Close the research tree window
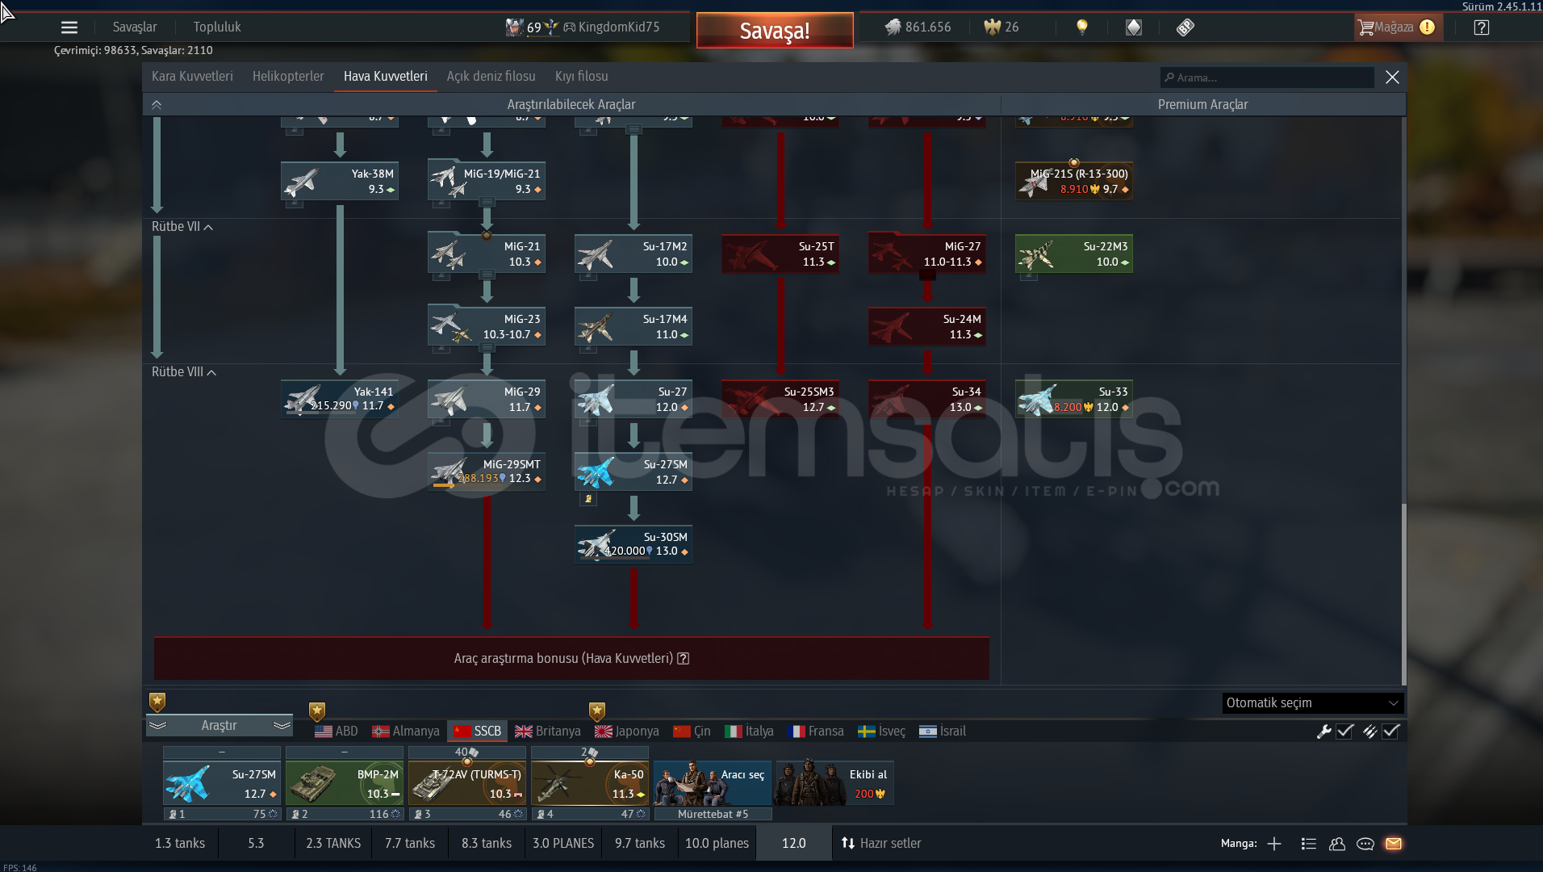The height and width of the screenshot is (872, 1543). pyautogui.click(x=1392, y=78)
